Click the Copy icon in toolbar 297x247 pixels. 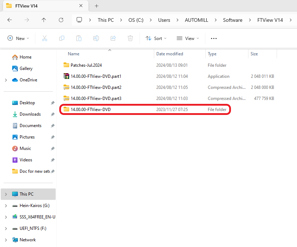[62, 38]
